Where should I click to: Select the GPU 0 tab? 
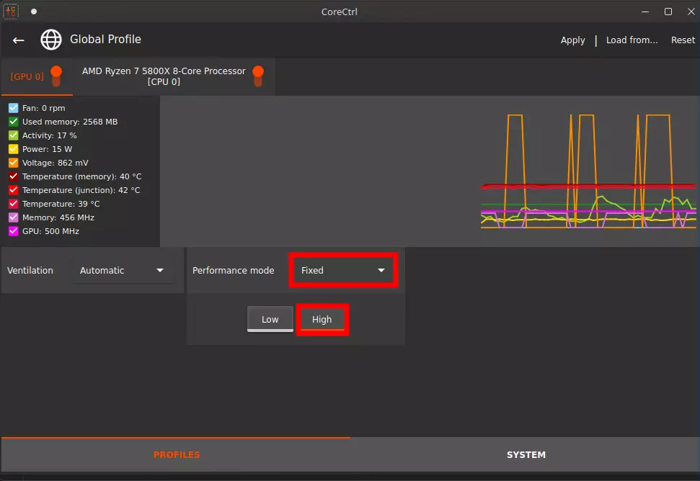pos(37,76)
